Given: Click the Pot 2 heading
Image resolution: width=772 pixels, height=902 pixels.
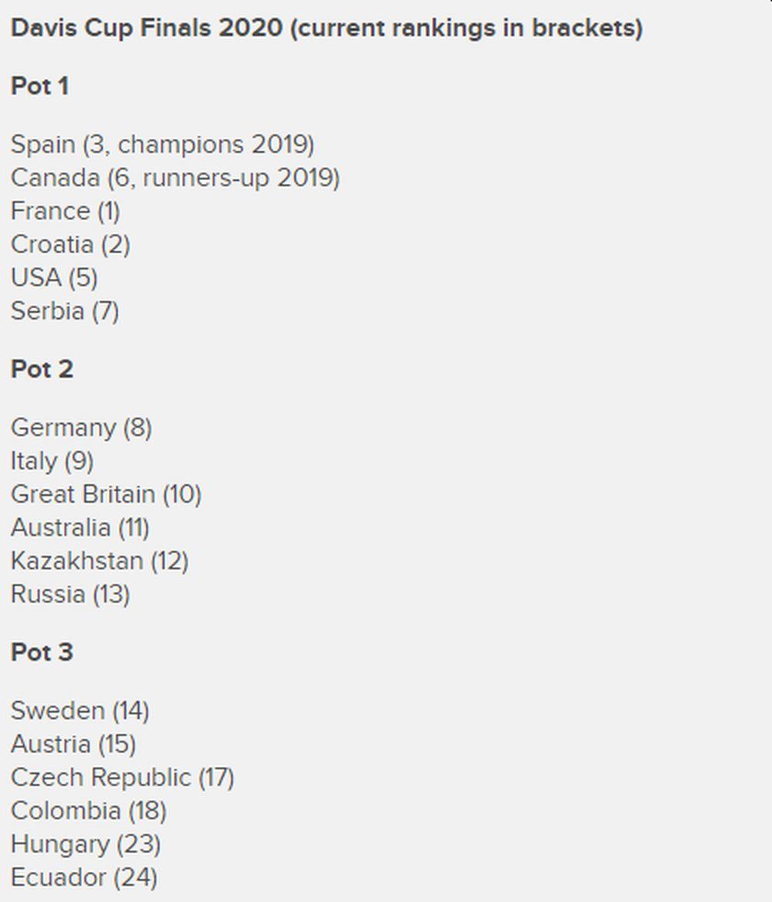Looking at the screenshot, I should click(x=42, y=369).
